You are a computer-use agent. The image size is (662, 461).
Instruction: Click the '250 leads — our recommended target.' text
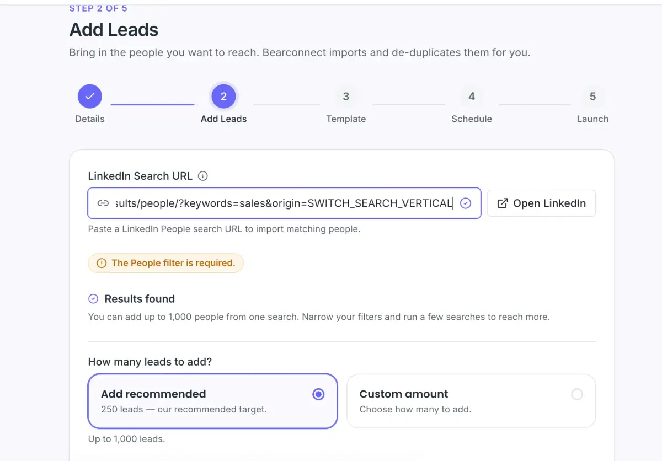click(184, 410)
